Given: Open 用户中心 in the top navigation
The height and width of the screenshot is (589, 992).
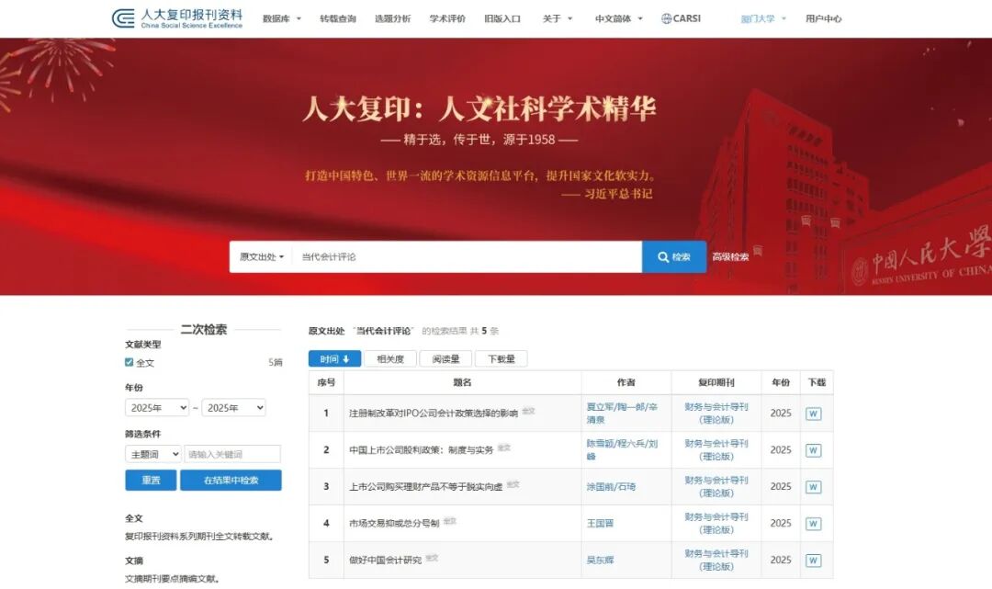Looking at the screenshot, I should (x=823, y=19).
